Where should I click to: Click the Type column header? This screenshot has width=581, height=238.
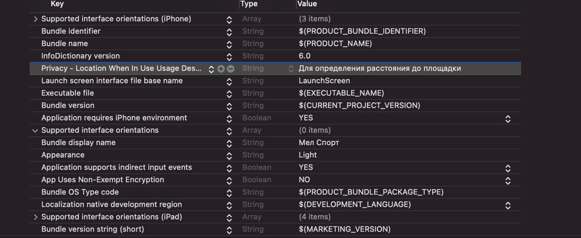coord(249,4)
